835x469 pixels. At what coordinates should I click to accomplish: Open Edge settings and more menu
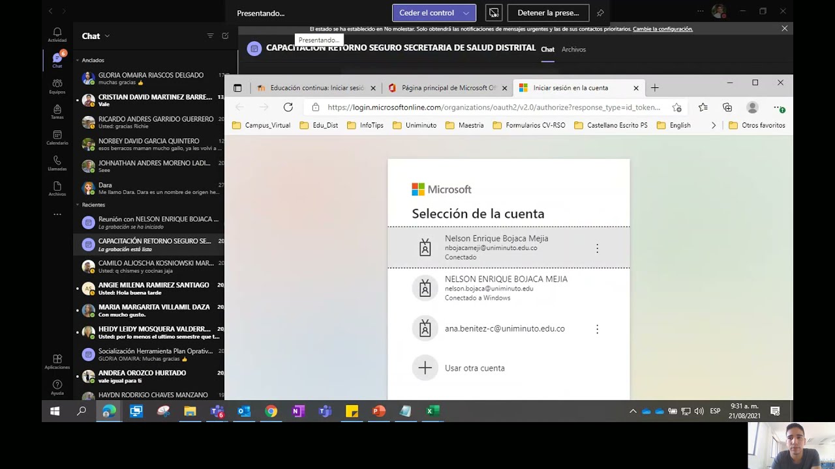(x=778, y=107)
